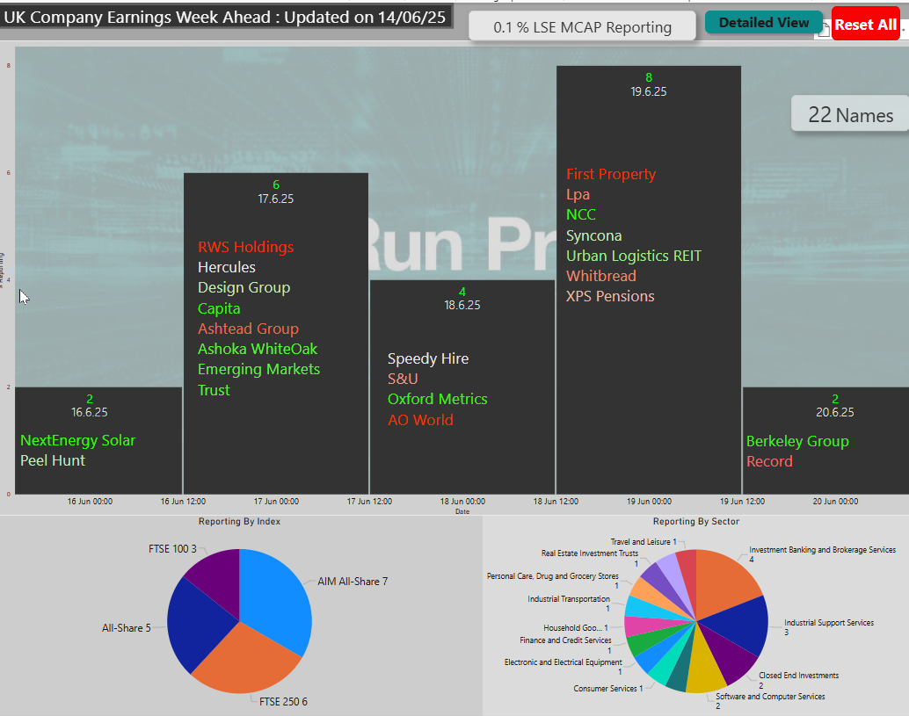The width and height of the screenshot is (909, 716).
Task: Click the S&U company name
Action: pyautogui.click(x=403, y=379)
